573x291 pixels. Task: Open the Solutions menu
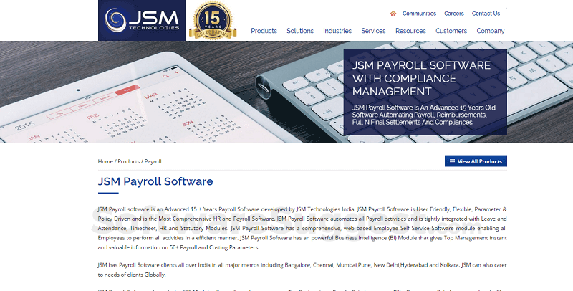(300, 31)
